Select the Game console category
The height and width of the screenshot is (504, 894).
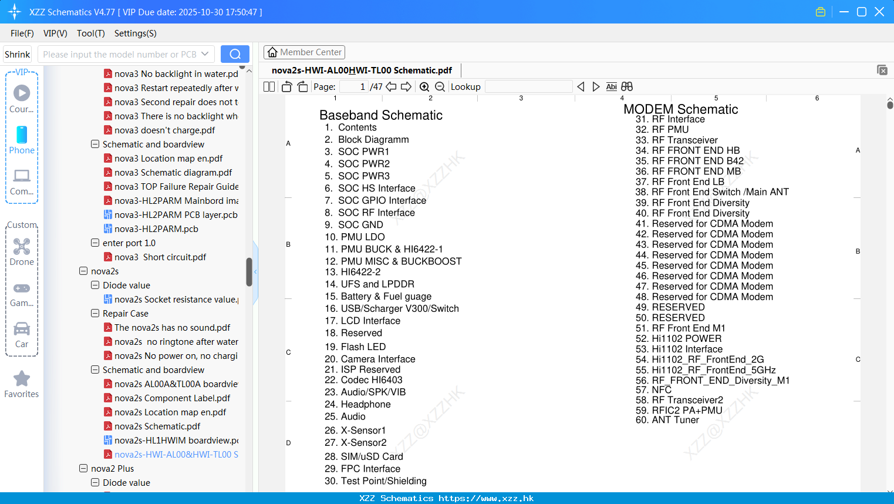(x=22, y=294)
